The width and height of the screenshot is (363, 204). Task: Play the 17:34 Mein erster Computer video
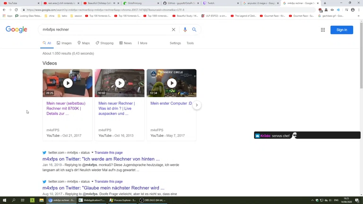click(172, 83)
